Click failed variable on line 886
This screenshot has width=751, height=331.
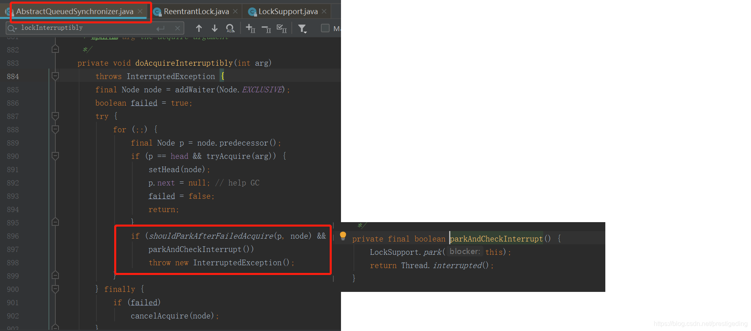[x=144, y=103]
